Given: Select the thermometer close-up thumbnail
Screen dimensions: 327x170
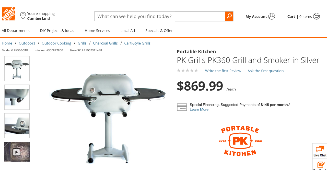Looking at the screenshot, I should click(17, 126).
